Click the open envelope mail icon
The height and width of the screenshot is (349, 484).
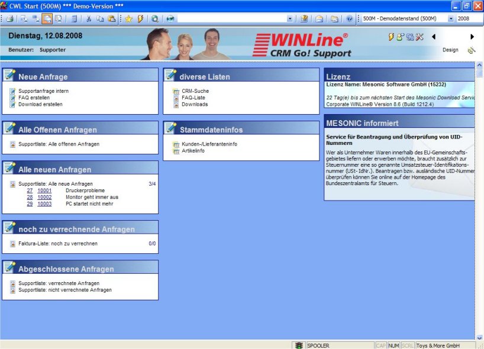click(x=319, y=19)
